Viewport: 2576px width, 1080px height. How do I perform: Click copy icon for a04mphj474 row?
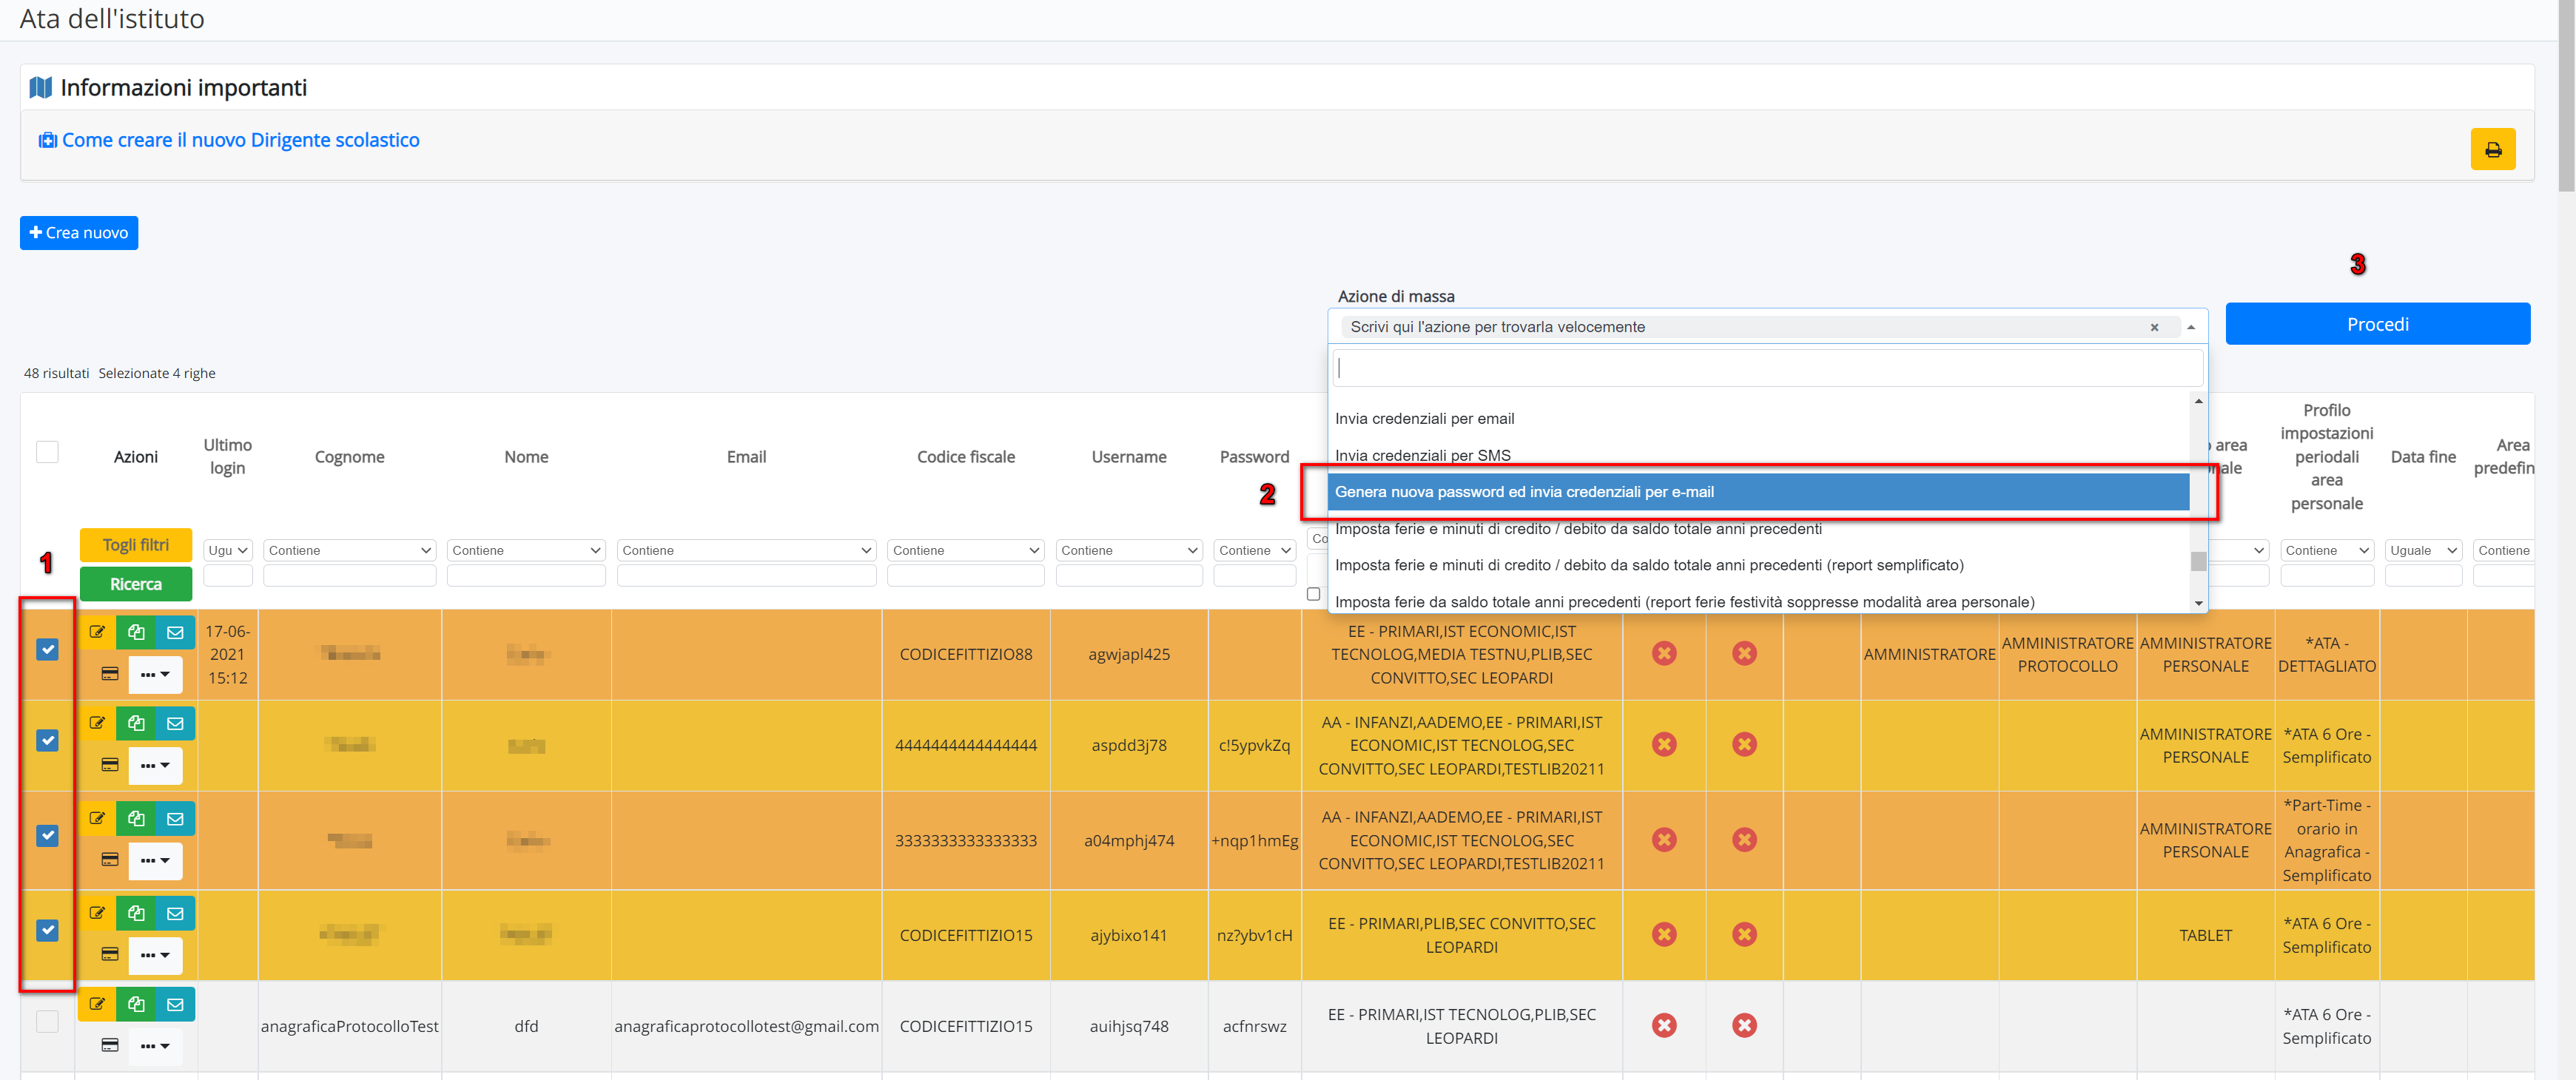[x=136, y=818]
